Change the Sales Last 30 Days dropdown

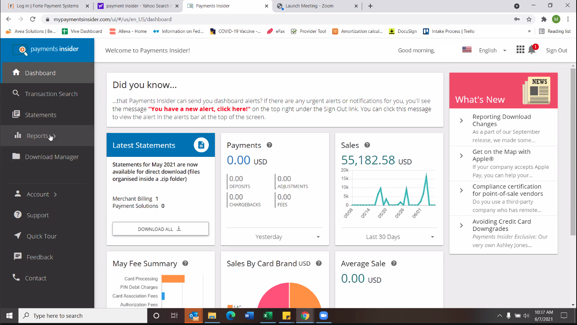tap(389, 237)
